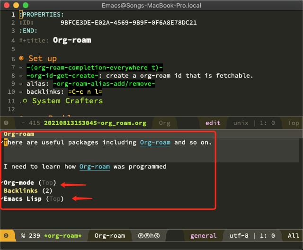Click the 415 buffer size in modeline
303x250 pixels.
(x=34, y=123)
